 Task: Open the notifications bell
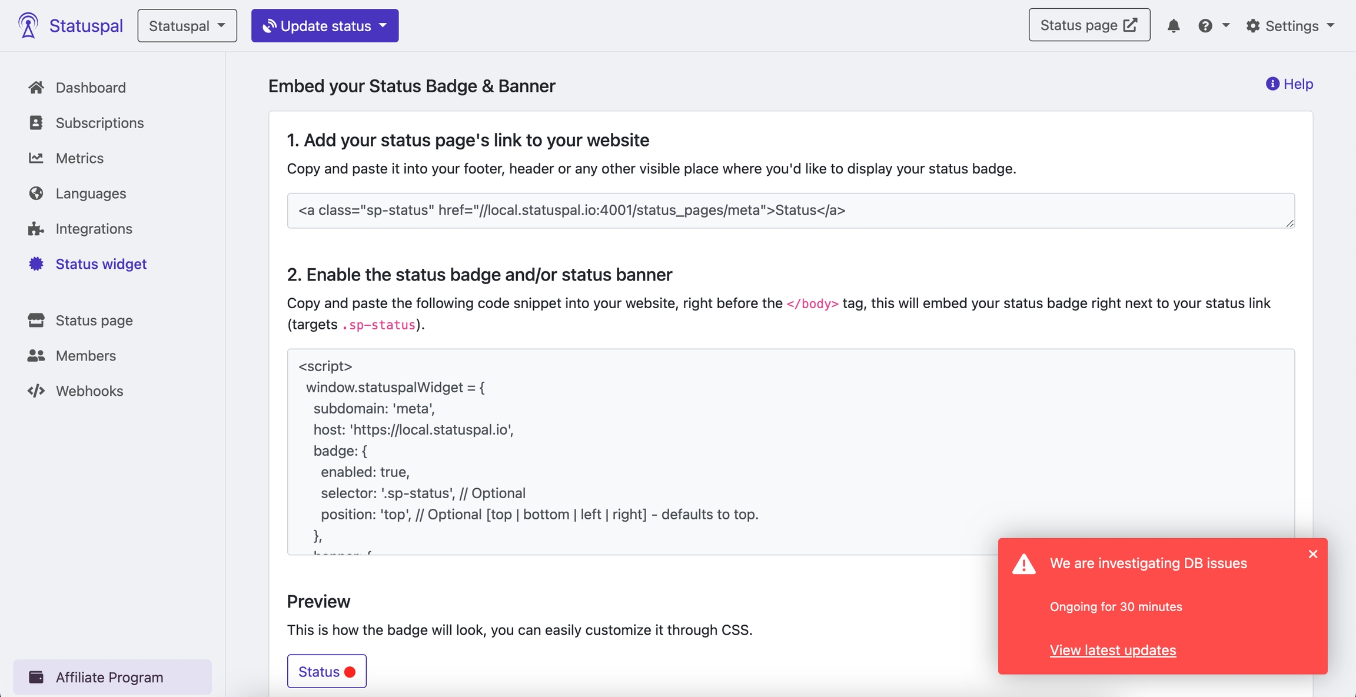(1173, 26)
